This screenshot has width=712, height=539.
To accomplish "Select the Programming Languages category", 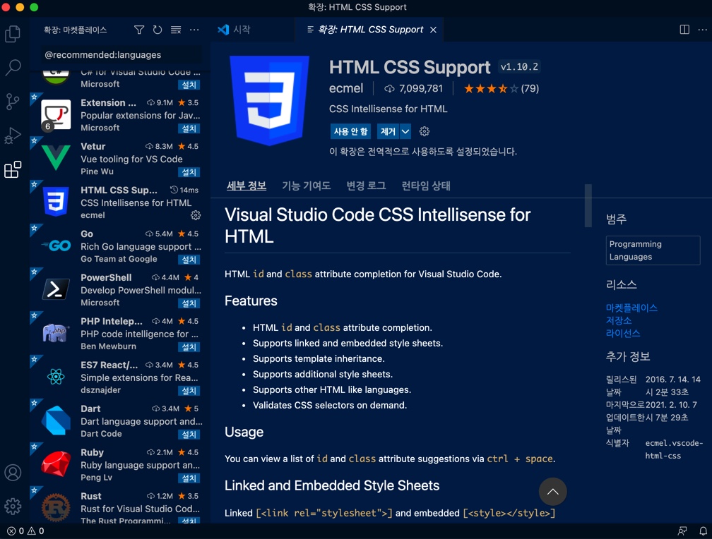I will point(653,250).
